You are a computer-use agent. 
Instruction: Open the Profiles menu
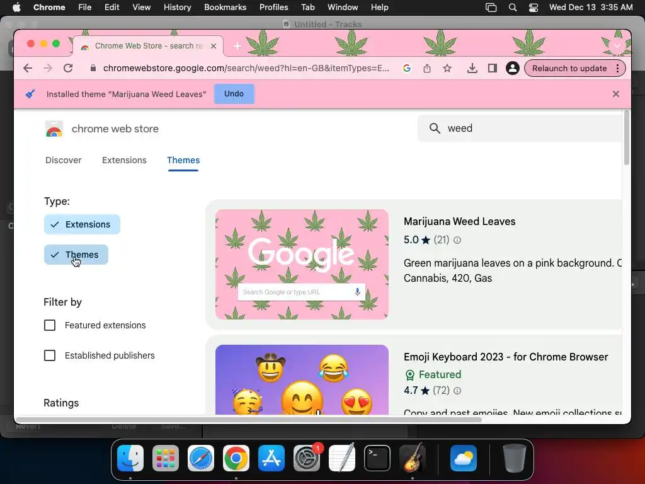pyautogui.click(x=273, y=8)
